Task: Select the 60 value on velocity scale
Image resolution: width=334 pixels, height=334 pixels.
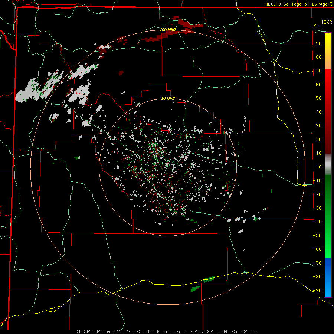Action: click(x=319, y=85)
